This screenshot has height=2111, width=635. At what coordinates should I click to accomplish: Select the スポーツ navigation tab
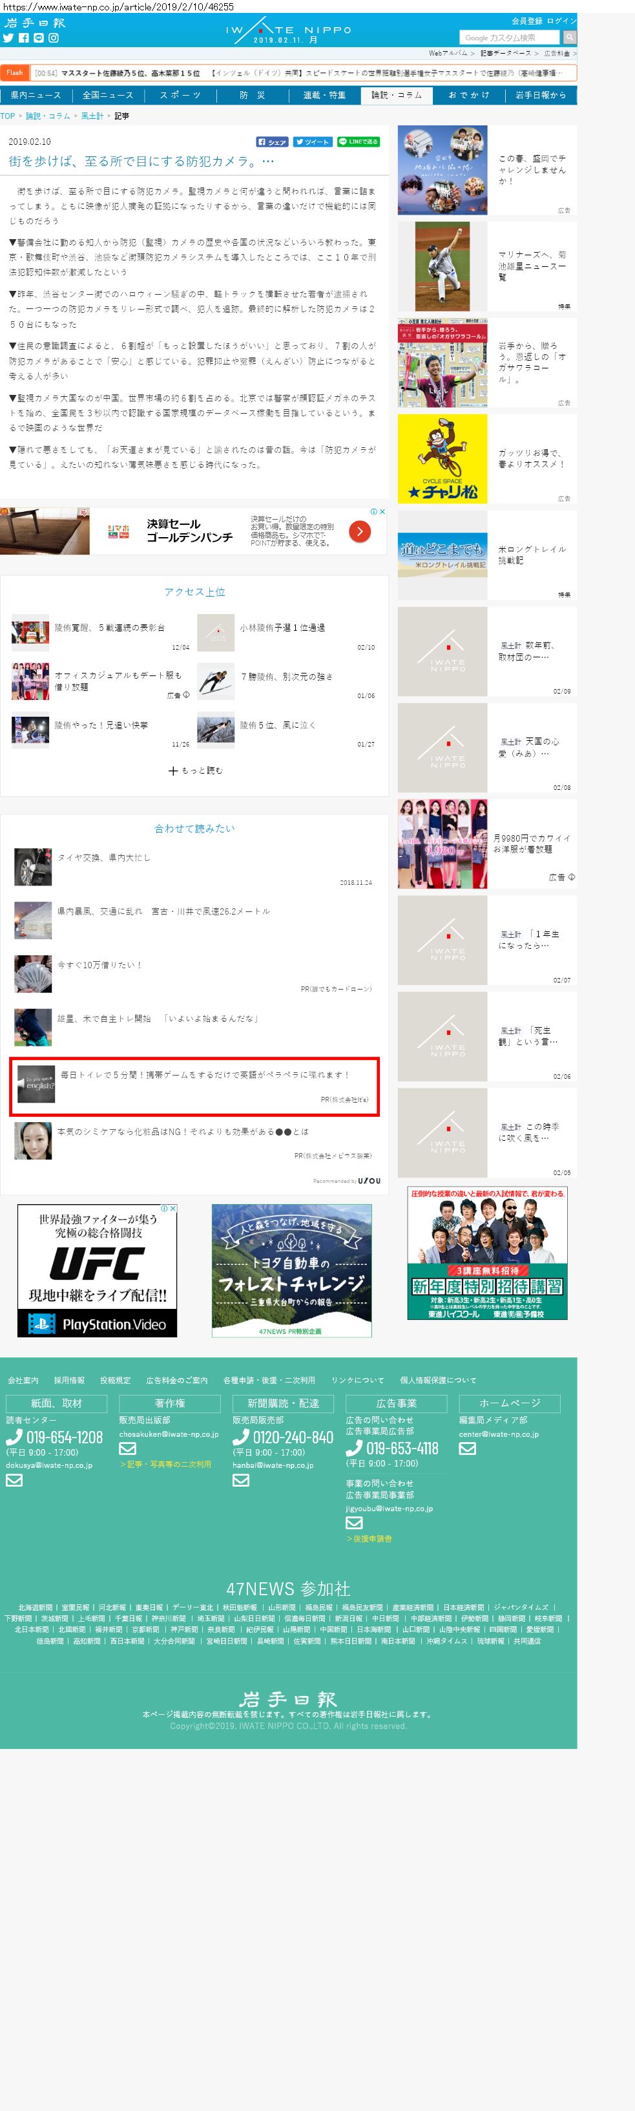pyautogui.click(x=180, y=95)
